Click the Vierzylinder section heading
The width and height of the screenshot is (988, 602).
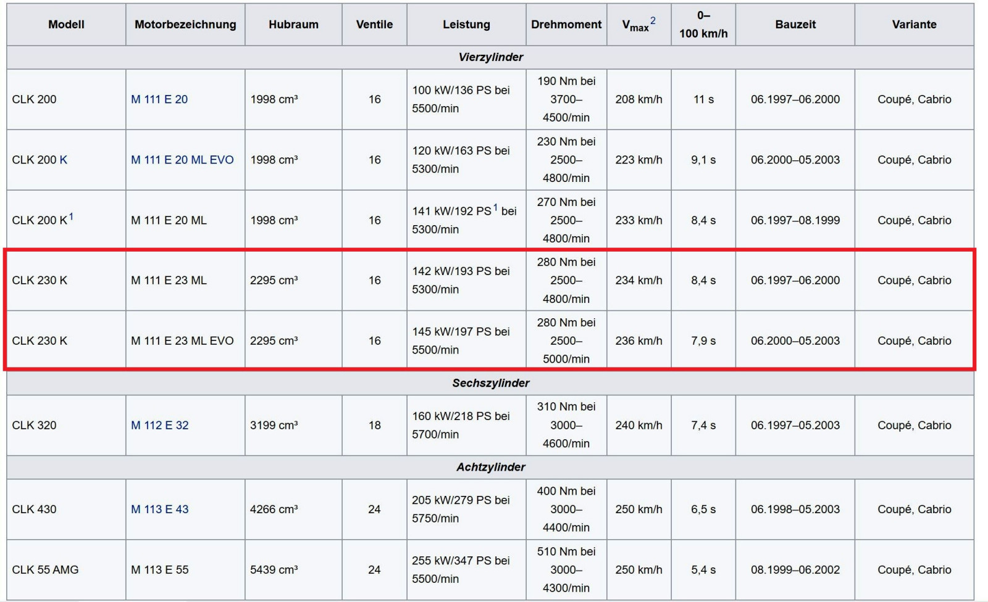[x=490, y=57]
